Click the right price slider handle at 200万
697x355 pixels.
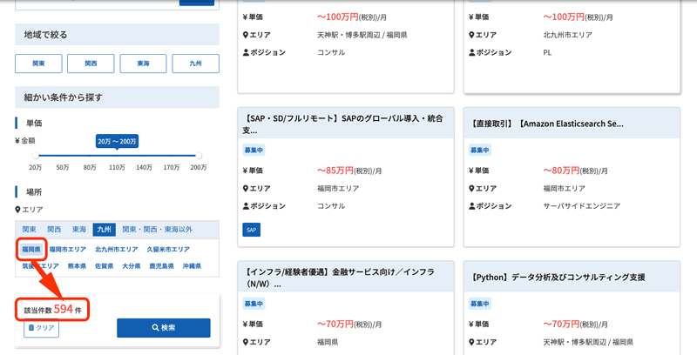[x=199, y=155]
